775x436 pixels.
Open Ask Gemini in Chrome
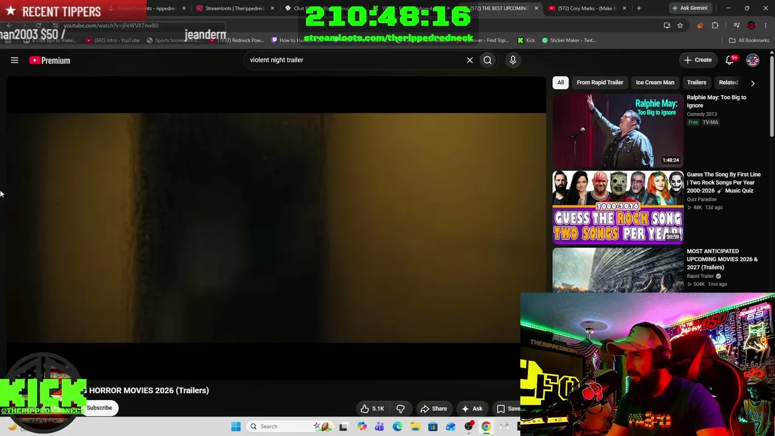(690, 8)
